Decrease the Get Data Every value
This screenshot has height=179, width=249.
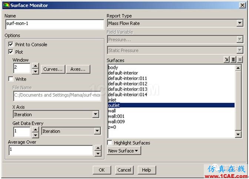(x=36, y=135)
